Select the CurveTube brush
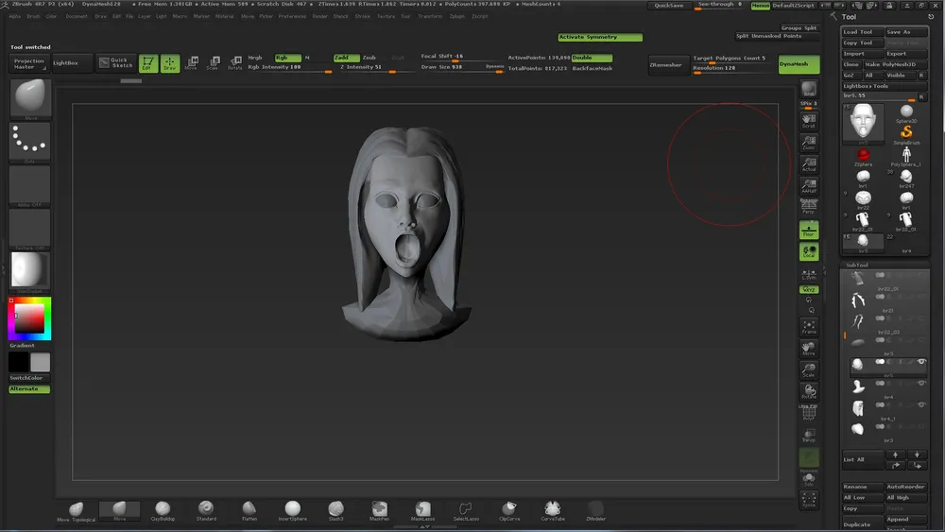 point(552,510)
